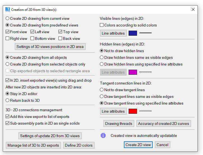
Task: Uncheck the Top view checkbox
Action: pyautogui.click(x=60, y=32)
